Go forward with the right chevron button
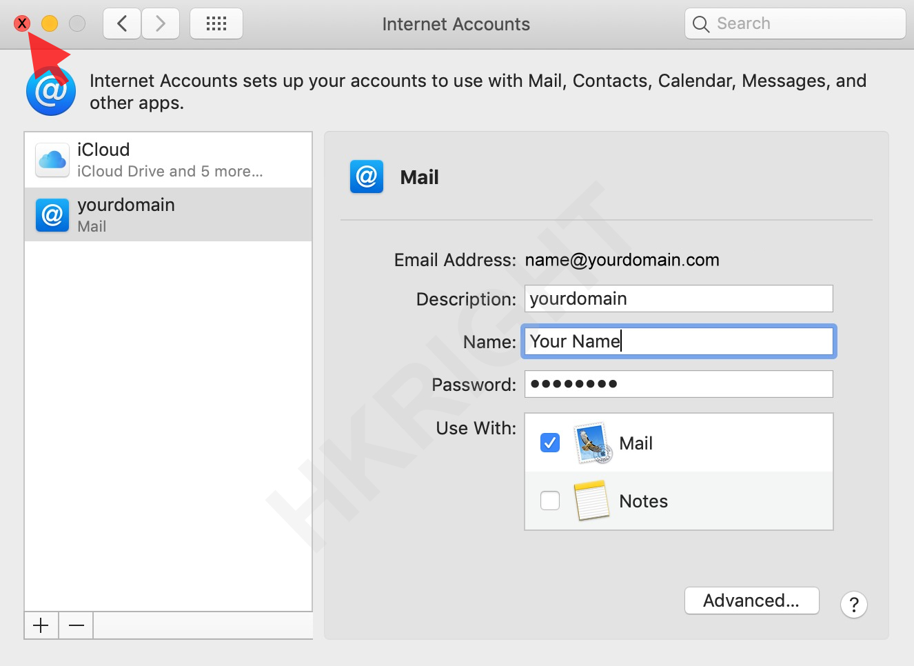The height and width of the screenshot is (666, 914). point(161,23)
